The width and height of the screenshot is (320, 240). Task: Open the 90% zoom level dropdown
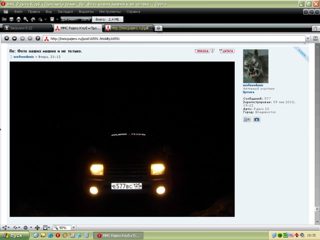pos(73,228)
